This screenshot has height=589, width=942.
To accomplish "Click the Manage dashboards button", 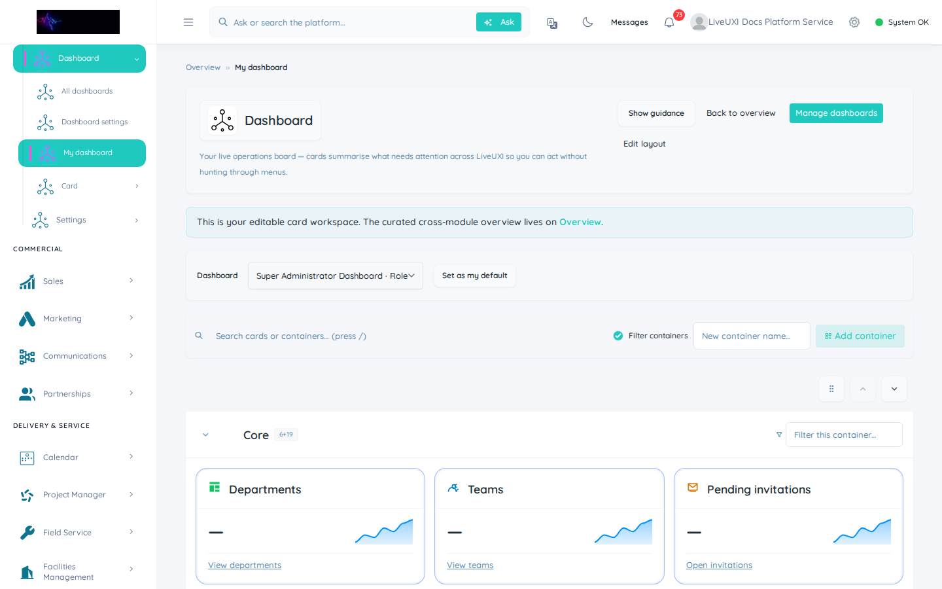I will click(836, 113).
